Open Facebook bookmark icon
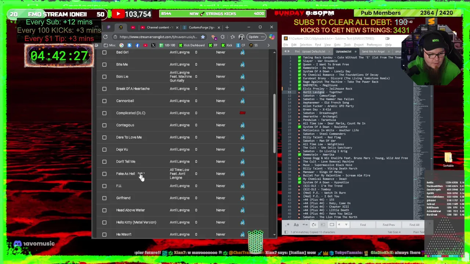Image resolution: width=470 pixels, height=264 pixels. pyautogui.click(x=137, y=45)
